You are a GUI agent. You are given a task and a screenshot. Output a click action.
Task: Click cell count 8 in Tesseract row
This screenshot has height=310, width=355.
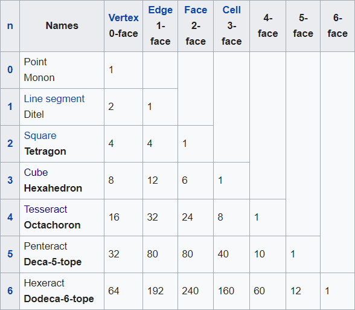tap(220, 218)
